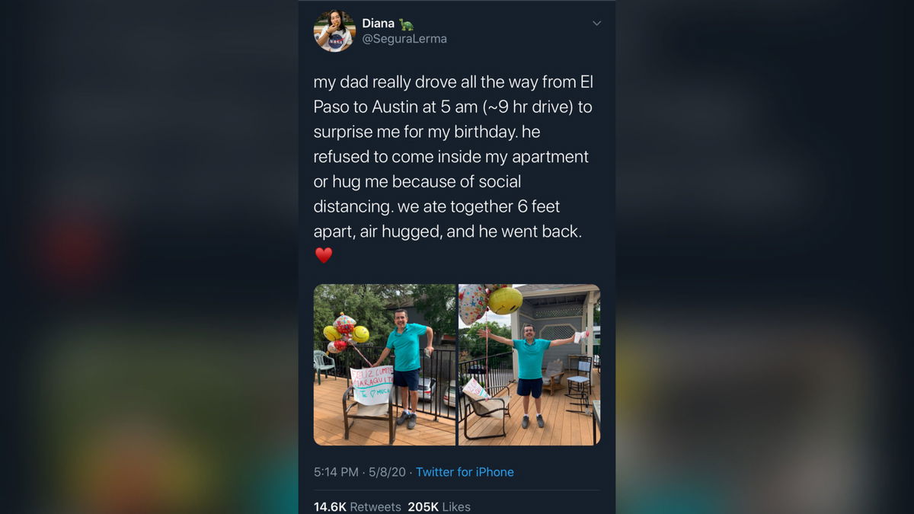This screenshot has width=914, height=514.
Task: Click the 5:14 PM timestamp
Action: tap(336, 472)
